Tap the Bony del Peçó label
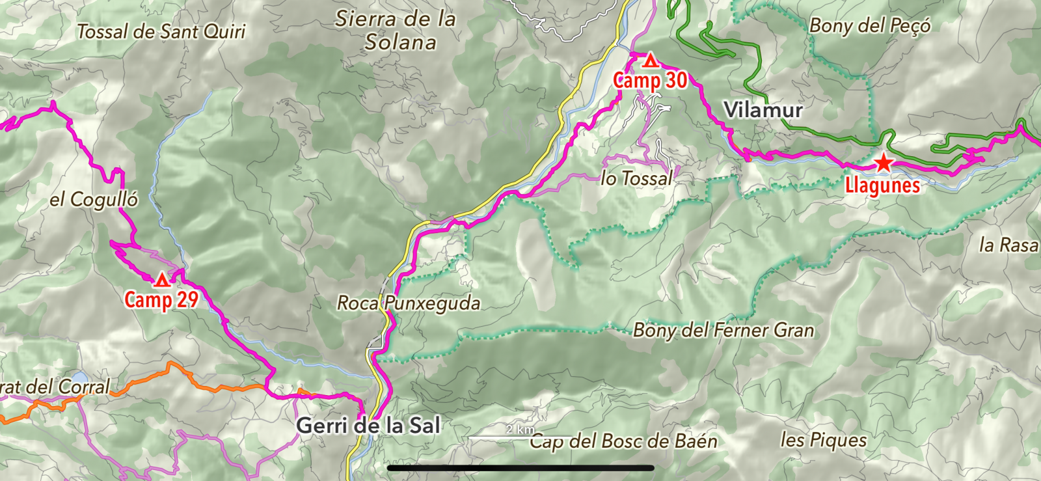Screen dimensions: 1041x481 point(870,25)
